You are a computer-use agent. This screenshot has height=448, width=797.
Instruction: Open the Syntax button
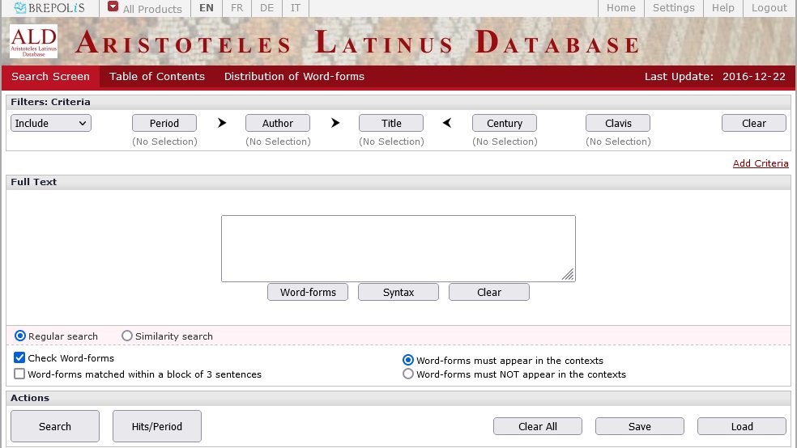398,292
